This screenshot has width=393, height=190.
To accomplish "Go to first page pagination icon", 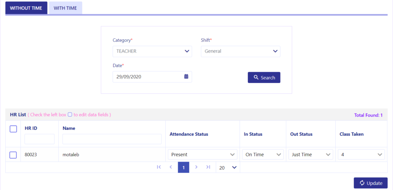I will (x=159, y=167).
